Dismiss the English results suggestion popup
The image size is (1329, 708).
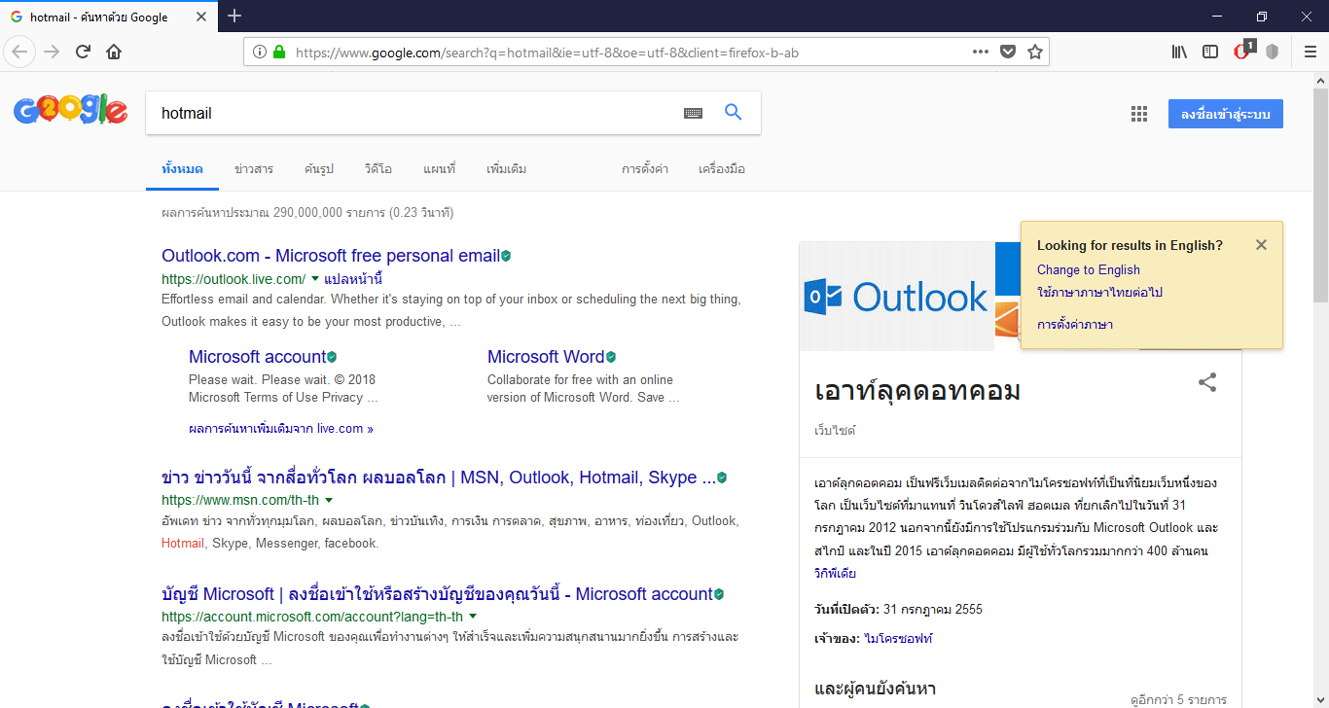[x=1261, y=244]
